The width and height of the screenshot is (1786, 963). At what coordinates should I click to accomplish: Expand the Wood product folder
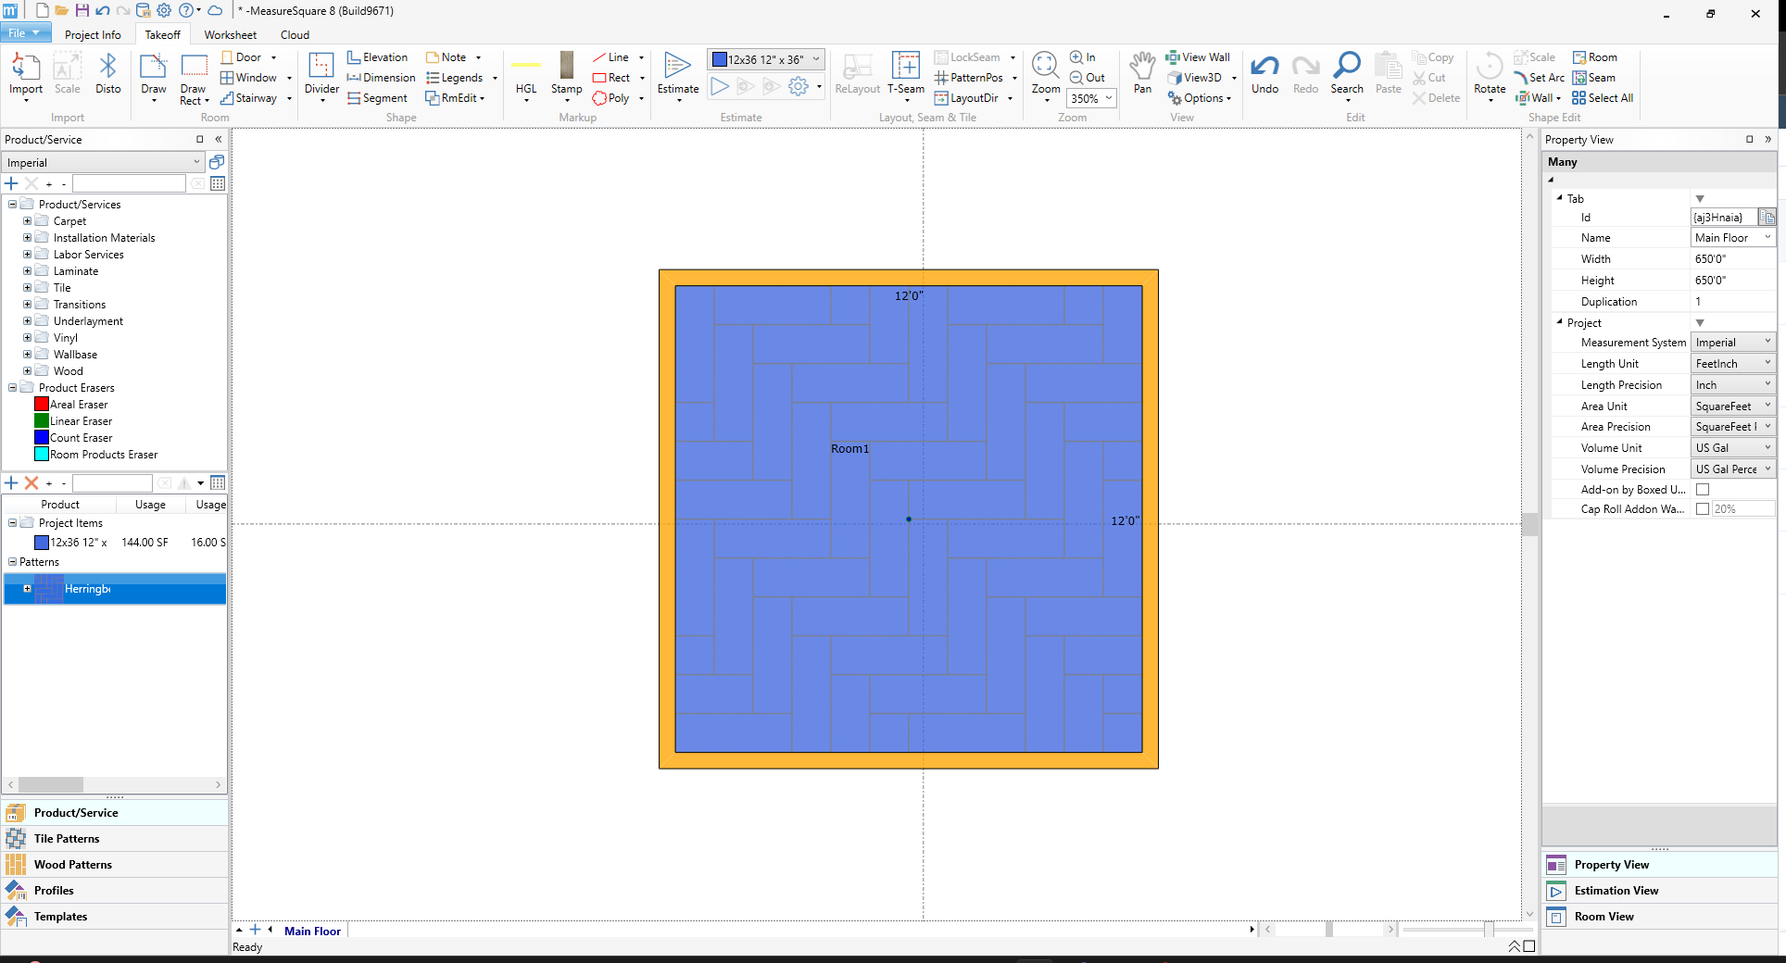pos(27,371)
